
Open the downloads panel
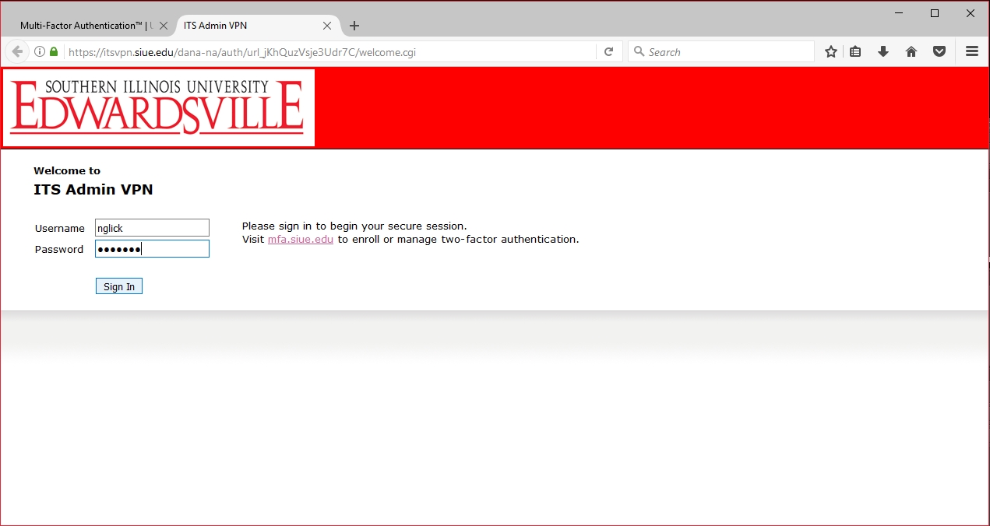[883, 52]
